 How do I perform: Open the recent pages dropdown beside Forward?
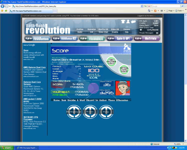(x=10, y=6)
